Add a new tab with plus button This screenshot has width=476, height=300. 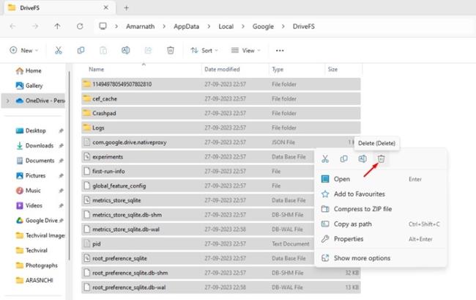[126, 8]
